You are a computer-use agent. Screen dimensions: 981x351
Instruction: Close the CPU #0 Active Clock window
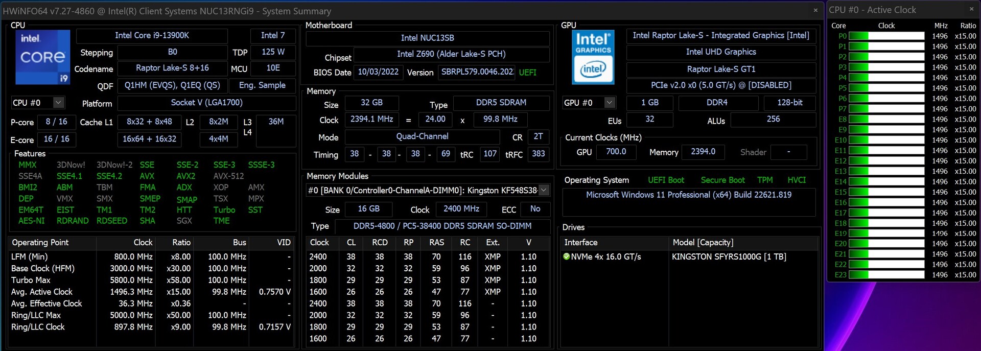coord(971,9)
